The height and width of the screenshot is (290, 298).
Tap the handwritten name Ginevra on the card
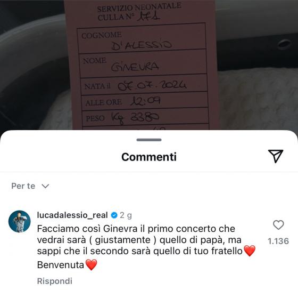tap(135, 67)
